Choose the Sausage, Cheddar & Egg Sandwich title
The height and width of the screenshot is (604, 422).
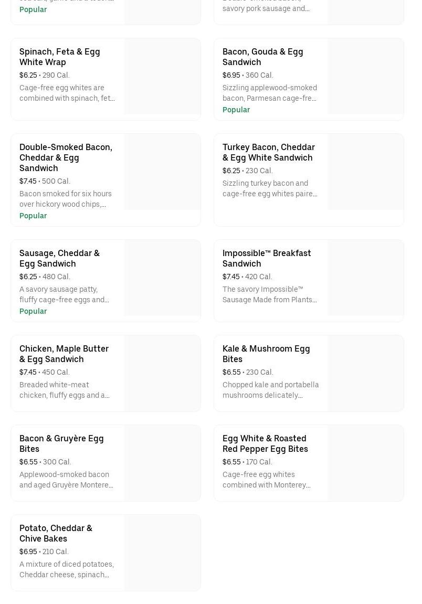point(59,258)
